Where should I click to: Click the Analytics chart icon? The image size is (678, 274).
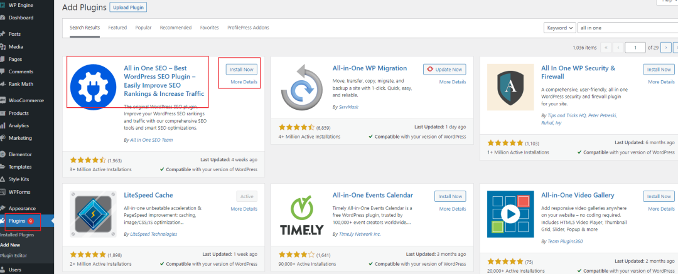[3, 125]
